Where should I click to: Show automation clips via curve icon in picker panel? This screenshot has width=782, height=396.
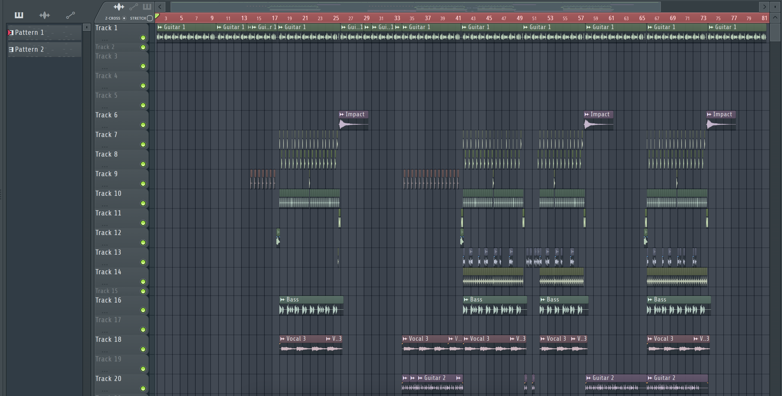coord(70,15)
